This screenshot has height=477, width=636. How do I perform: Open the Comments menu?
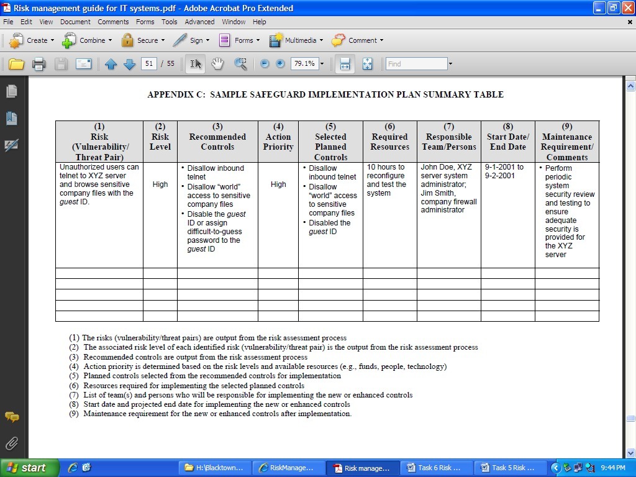(113, 22)
